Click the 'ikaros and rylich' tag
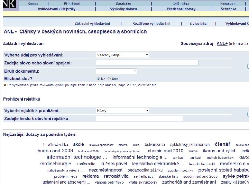 click(220, 151)
